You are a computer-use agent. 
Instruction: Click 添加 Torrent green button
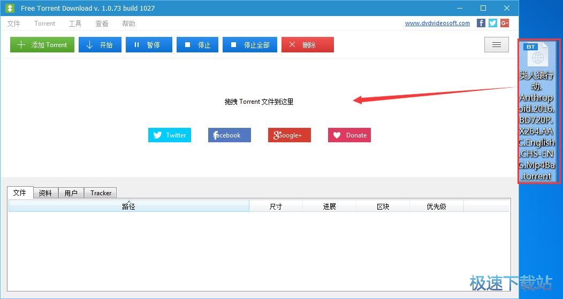click(x=42, y=45)
